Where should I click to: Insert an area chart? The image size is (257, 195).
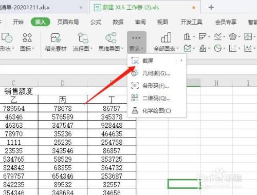187,48
